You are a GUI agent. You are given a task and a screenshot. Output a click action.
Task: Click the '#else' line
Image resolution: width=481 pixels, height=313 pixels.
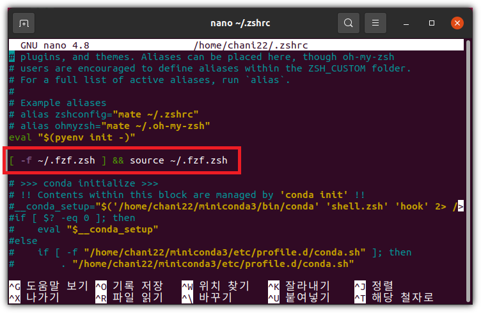click(23, 241)
